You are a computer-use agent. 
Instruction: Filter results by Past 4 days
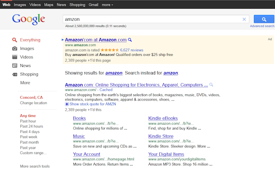pos(30,132)
